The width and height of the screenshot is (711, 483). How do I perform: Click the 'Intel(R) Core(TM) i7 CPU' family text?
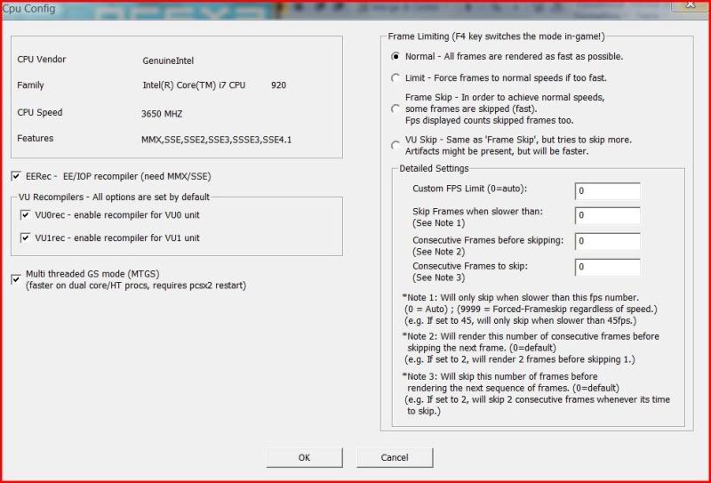click(x=194, y=85)
